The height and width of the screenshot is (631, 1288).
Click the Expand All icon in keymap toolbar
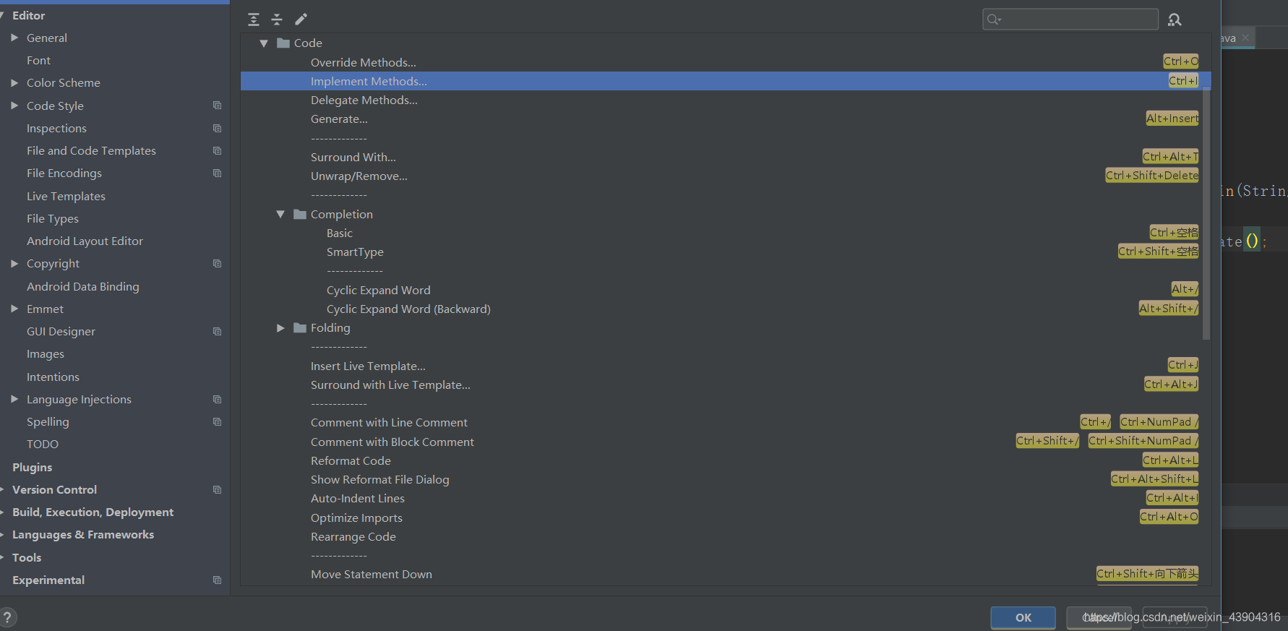pyautogui.click(x=254, y=20)
